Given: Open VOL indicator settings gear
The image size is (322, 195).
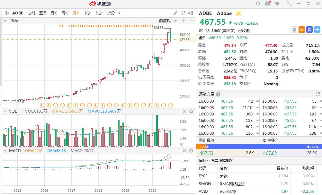Looking at the screenshot, I should [192, 111].
